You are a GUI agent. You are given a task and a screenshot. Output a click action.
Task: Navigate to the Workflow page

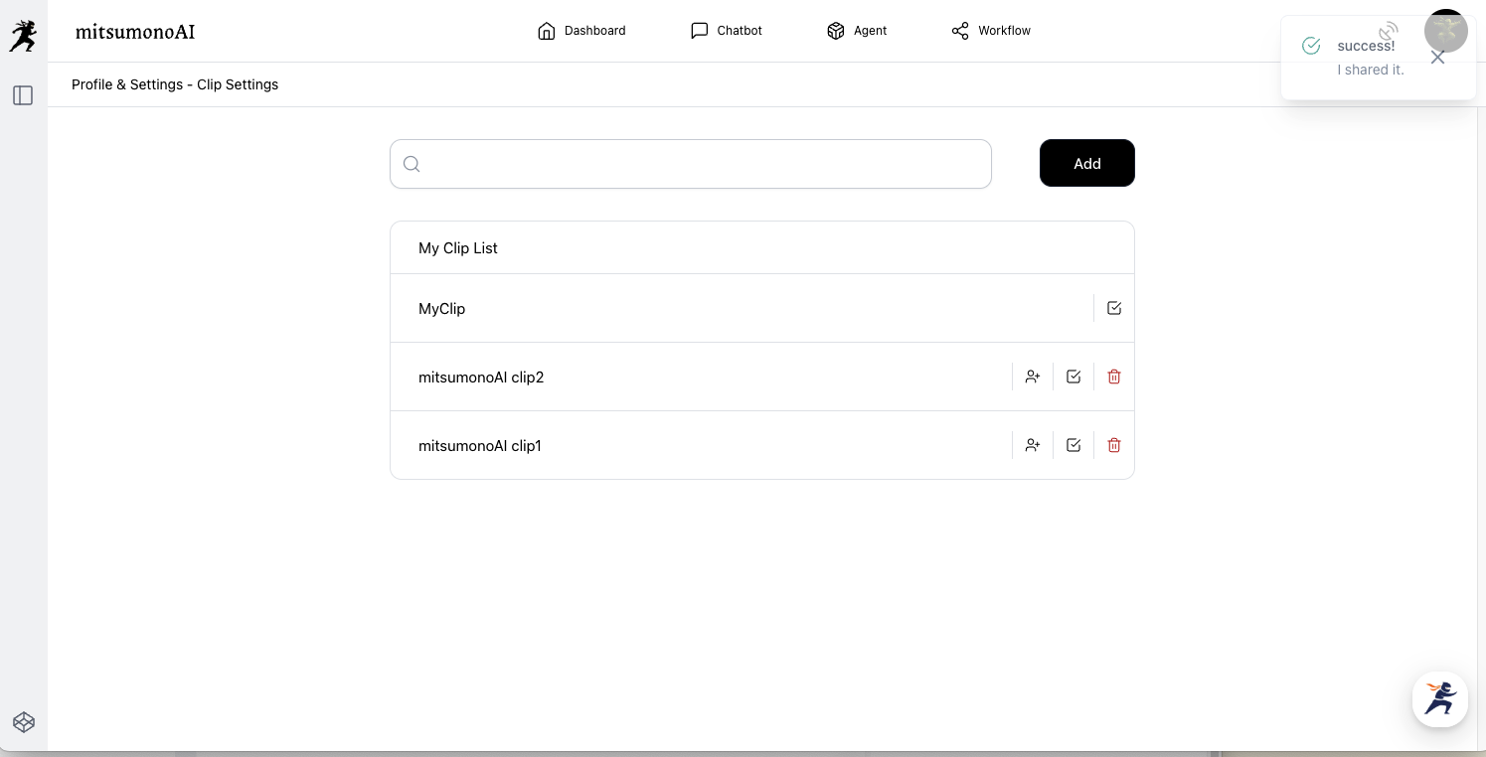(991, 31)
